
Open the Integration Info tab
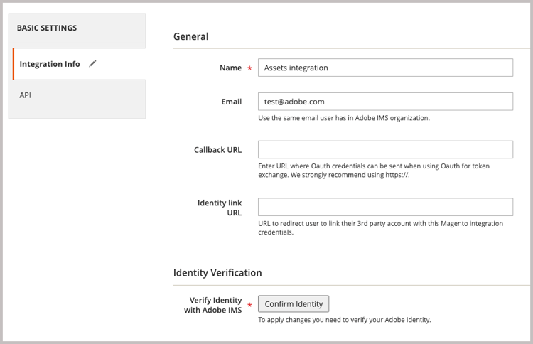[50, 64]
